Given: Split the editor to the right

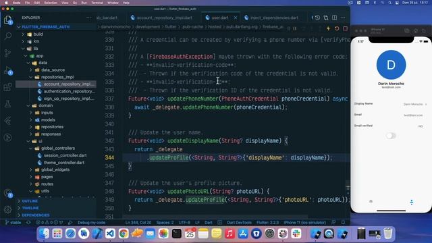Looking at the screenshot, I should [335, 18].
